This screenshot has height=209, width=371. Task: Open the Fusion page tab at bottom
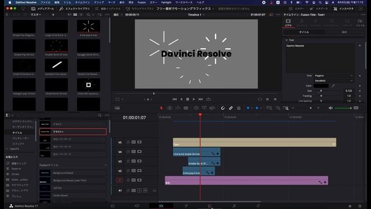click(x=185, y=206)
